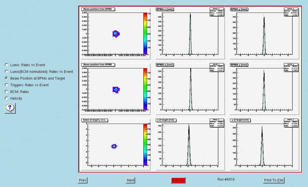Click title 'y at target [mm]'

pos(240,120)
